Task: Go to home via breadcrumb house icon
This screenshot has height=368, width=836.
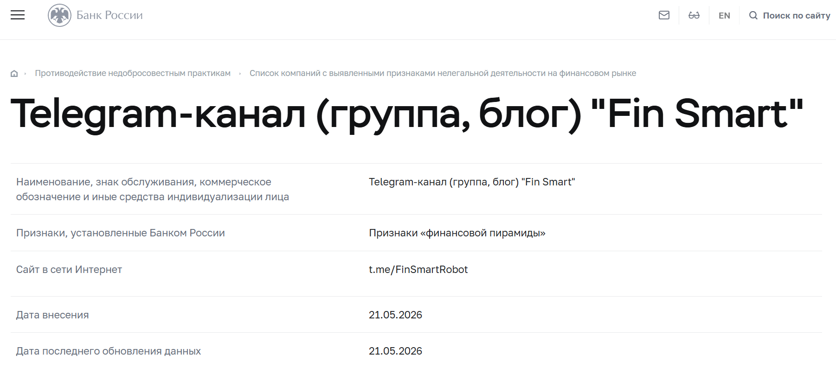Action: (14, 73)
